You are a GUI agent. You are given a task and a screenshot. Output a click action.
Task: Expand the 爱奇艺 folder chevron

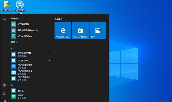[50, 91]
